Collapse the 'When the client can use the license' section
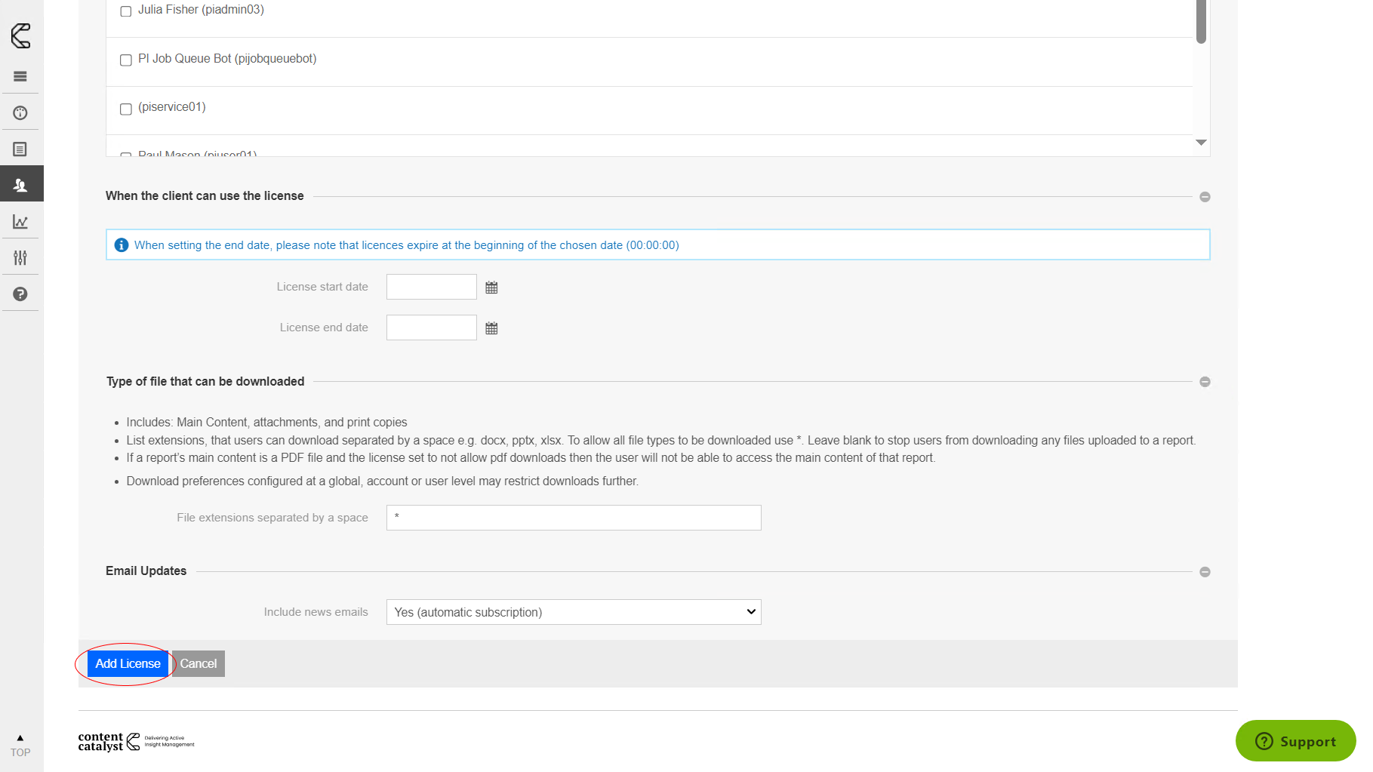This screenshot has height=772, width=1373. pos(1205,197)
